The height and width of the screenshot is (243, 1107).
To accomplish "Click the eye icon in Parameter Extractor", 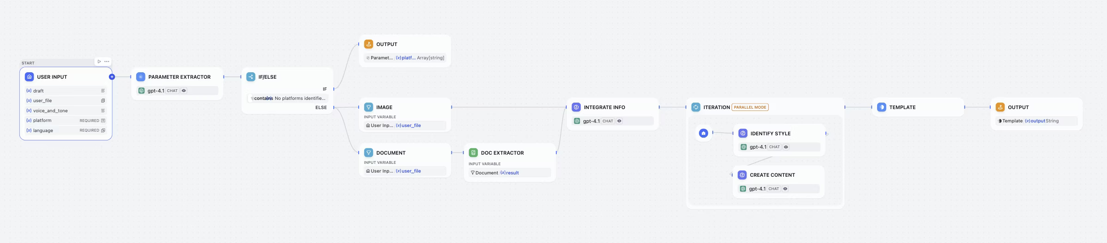I will point(184,91).
